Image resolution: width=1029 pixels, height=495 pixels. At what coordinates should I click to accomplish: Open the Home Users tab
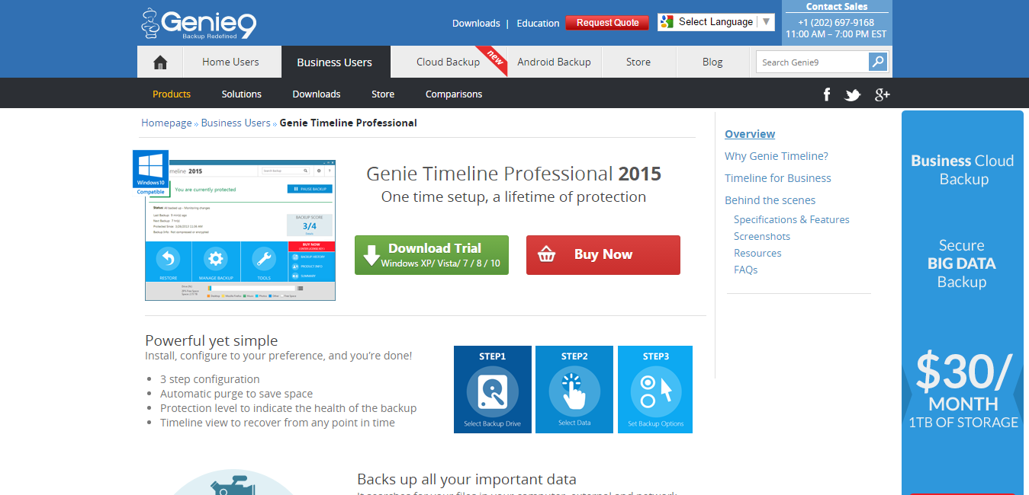tap(230, 62)
